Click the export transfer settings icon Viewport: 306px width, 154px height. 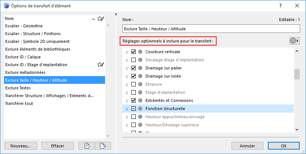(x=103, y=146)
